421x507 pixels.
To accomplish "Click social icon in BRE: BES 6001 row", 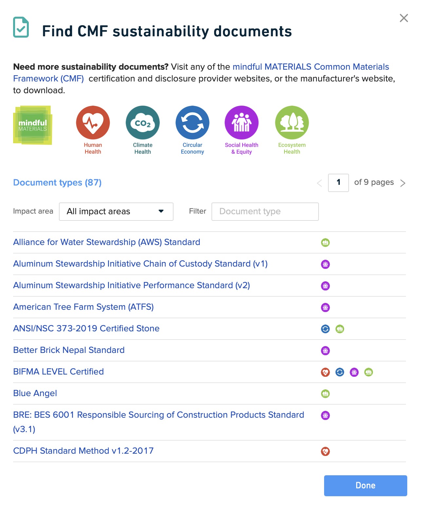I will point(325,415).
